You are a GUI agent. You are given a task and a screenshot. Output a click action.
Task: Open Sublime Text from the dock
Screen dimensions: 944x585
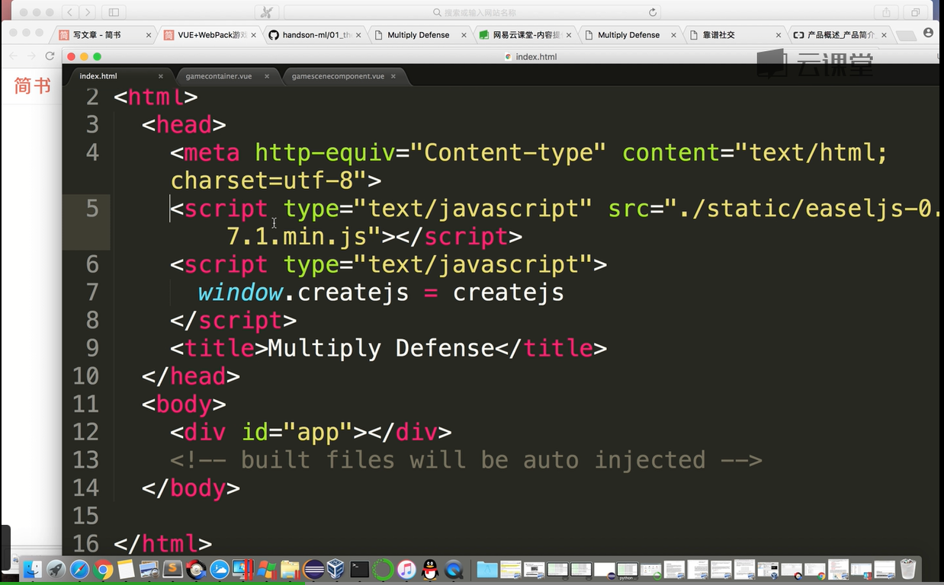[172, 569]
